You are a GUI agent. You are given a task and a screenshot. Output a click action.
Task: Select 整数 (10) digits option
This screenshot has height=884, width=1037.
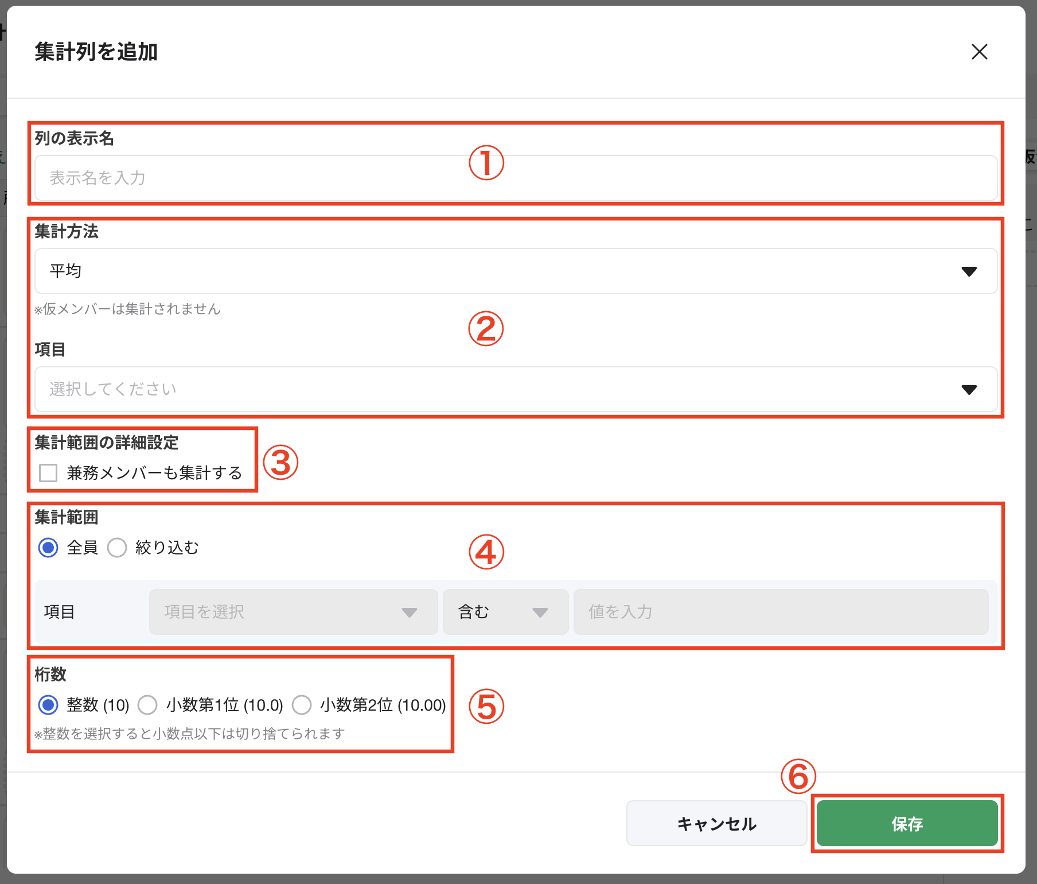click(48, 705)
